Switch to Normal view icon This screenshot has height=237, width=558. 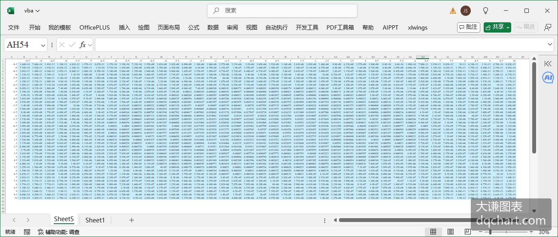pos(433,232)
